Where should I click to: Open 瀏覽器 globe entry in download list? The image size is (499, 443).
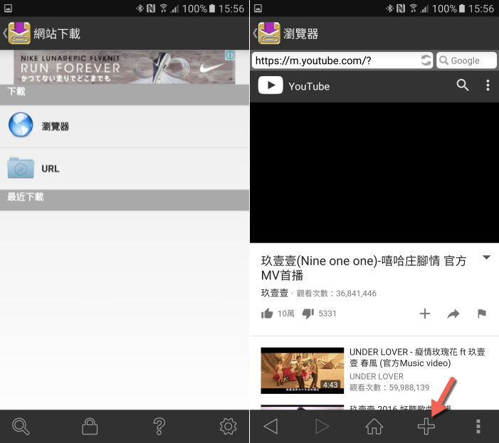tap(125, 126)
